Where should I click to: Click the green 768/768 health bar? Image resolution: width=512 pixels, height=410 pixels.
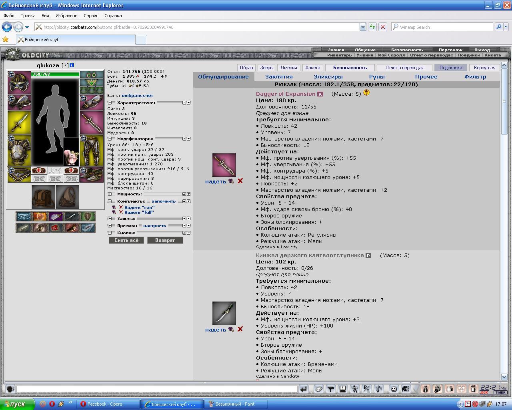56,74
